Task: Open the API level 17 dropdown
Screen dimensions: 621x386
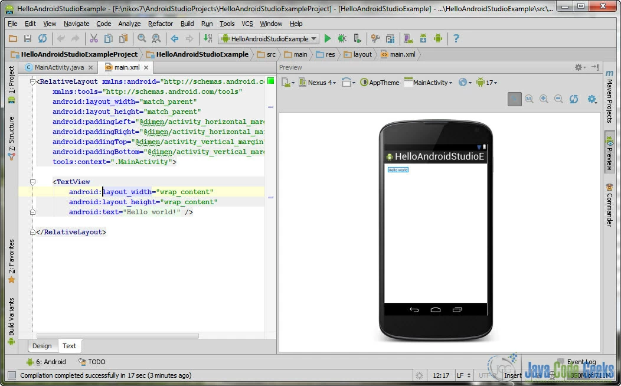Action: pyautogui.click(x=486, y=83)
